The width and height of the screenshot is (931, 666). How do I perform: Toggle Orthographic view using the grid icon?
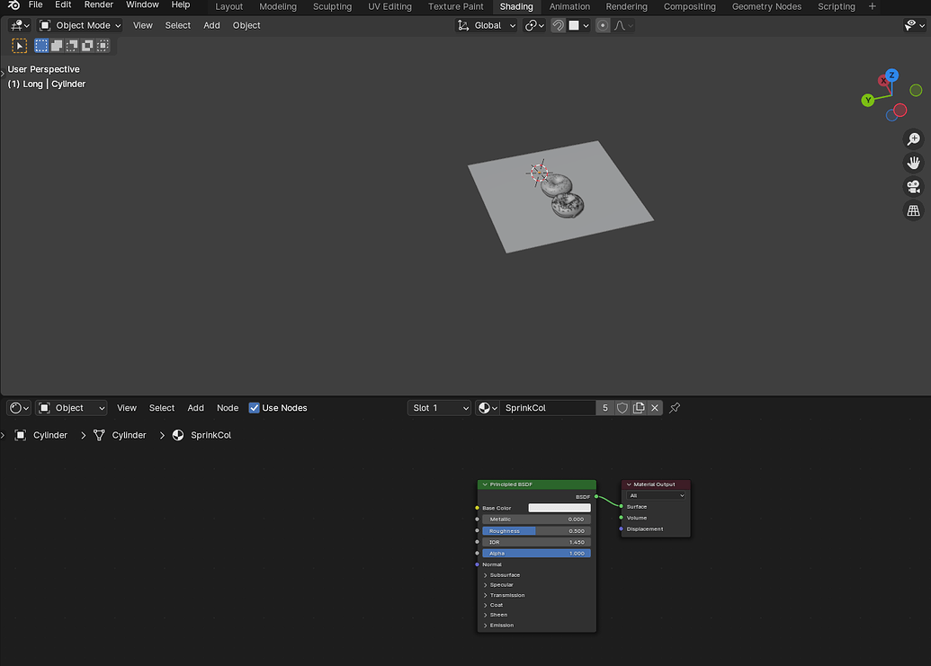[913, 209]
